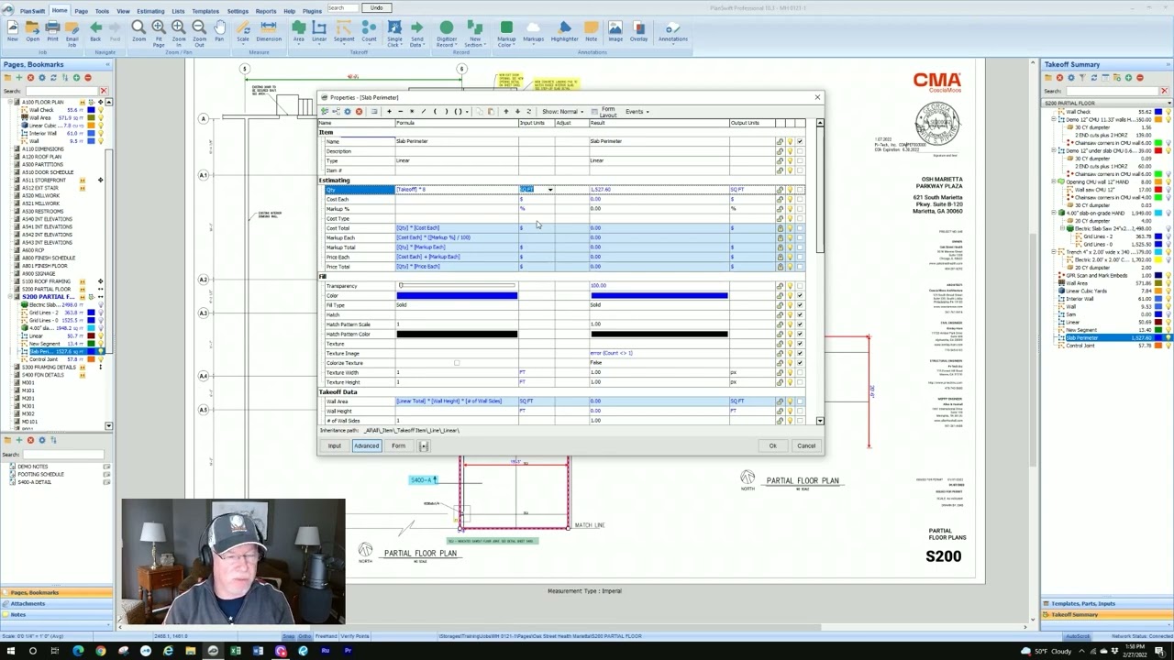Screen dimensions: 1174x660
Task: Click the New job icon
Action: pyautogui.click(x=13, y=31)
